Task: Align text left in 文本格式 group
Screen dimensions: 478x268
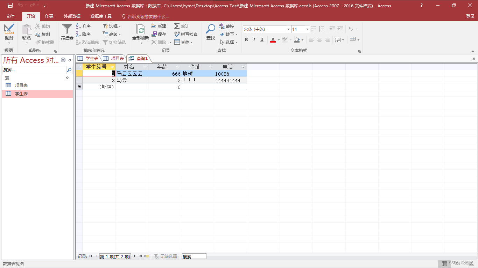Action: tap(311, 40)
